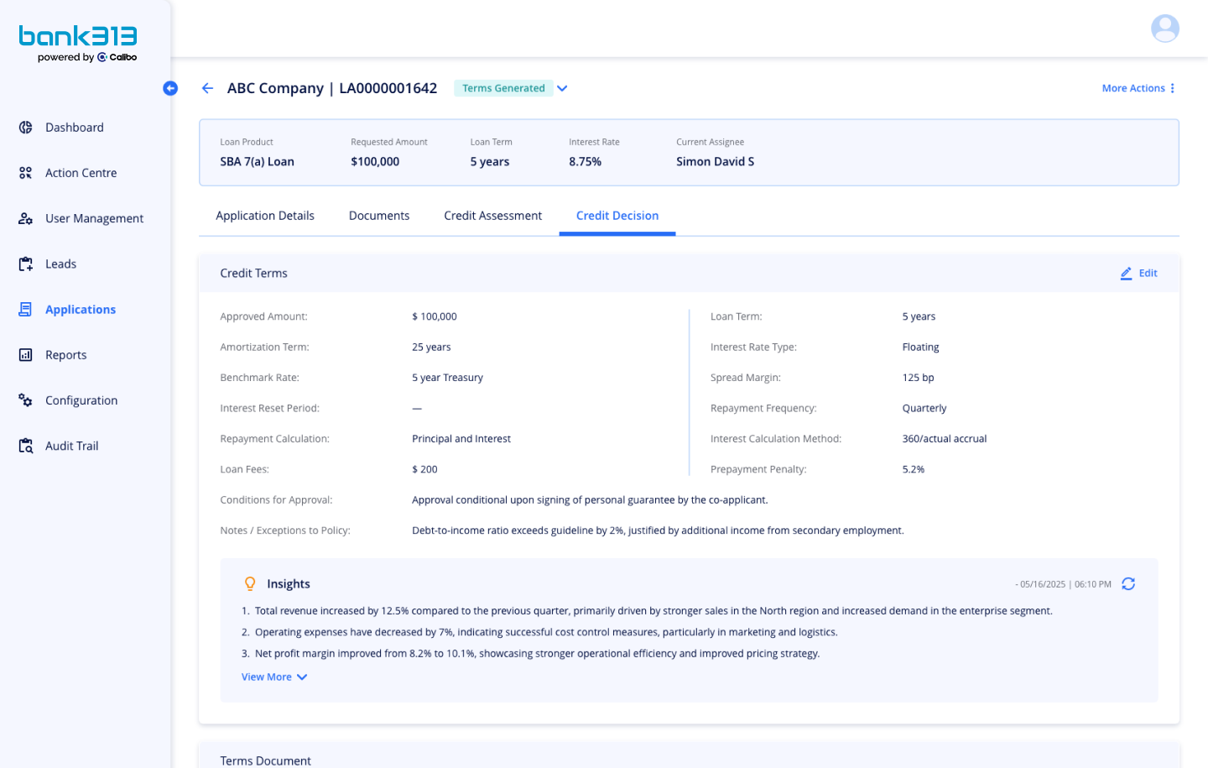This screenshot has height=768, width=1208.
Task: Click the user profile avatar icon
Action: point(1164,29)
